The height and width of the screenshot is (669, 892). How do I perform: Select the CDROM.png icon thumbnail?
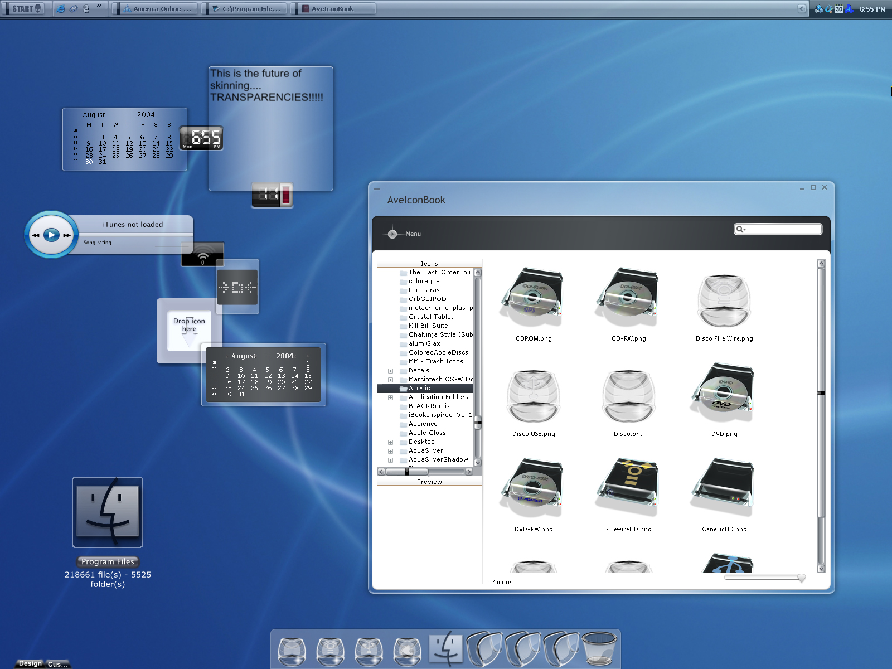(533, 297)
